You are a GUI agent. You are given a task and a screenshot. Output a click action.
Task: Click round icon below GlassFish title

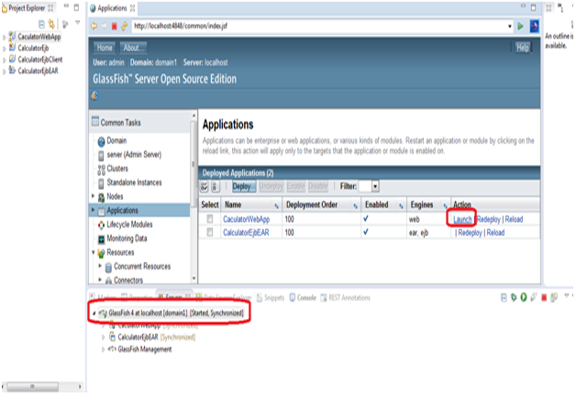(x=94, y=96)
